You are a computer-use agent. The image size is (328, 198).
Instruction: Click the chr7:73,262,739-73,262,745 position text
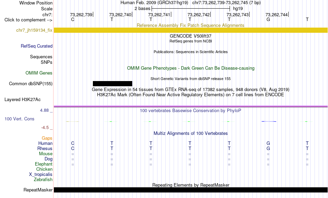point(220,3)
